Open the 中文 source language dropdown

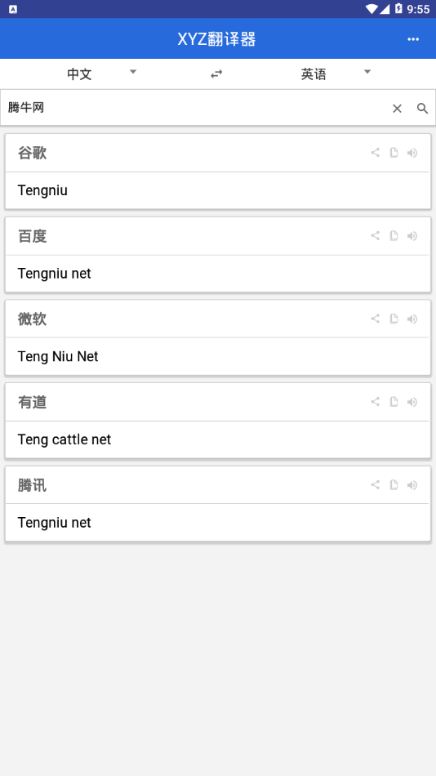tap(101, 74)
